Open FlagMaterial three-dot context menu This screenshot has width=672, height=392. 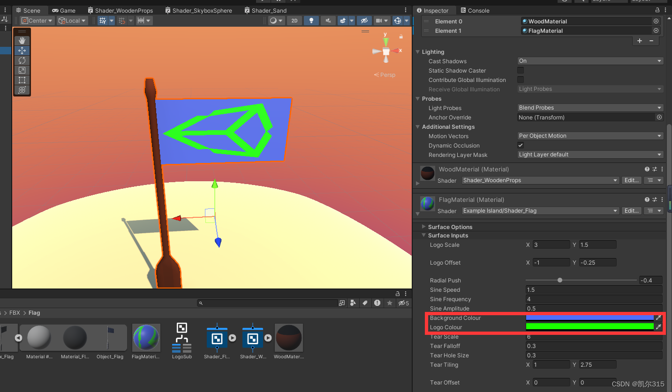point(662,200)
